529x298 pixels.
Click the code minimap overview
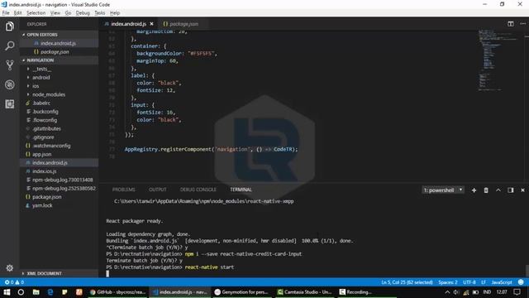pyautogui.click(x=499, y=60)
